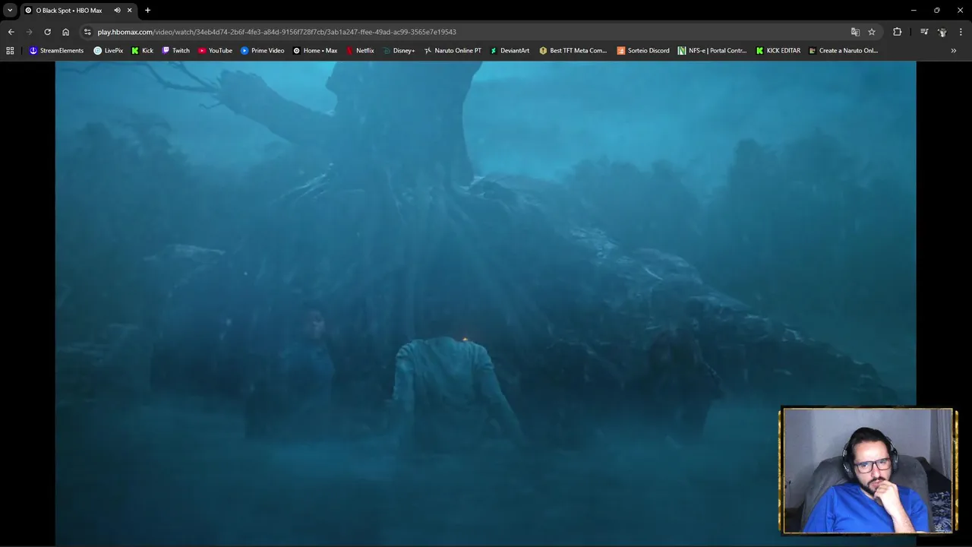Open the Home • Max bookmark
972x547 pixels.
pos(315,51)
